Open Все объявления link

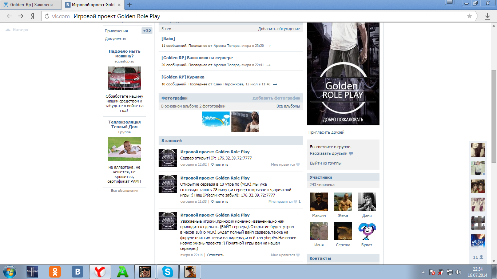point(124,191)
